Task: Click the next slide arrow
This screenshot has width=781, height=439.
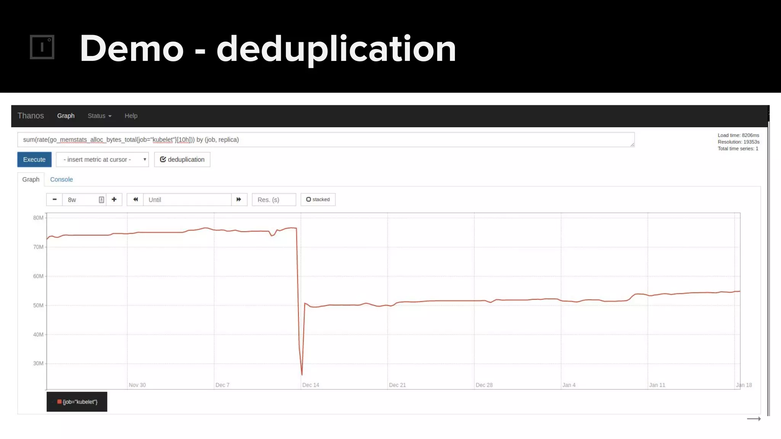Action: tap(754, 418)
